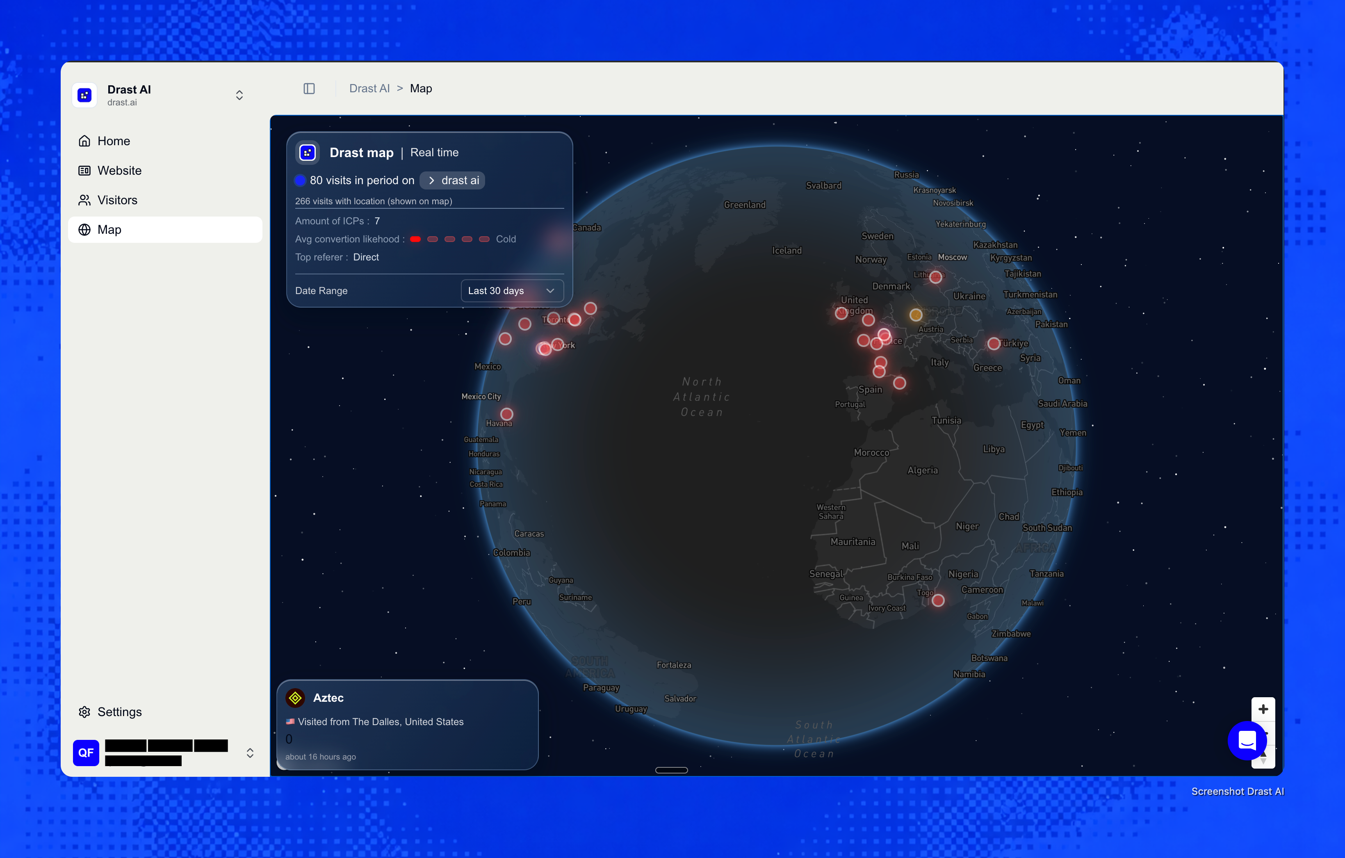Open Settings gear in sidebar
The height and width of the screenshot is (858, 1345).
coord(84,712)
